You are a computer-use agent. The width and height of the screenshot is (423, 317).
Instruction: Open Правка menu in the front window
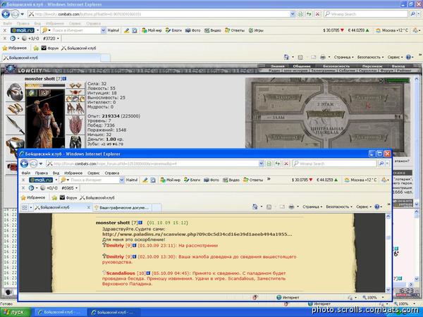point(42,173)
